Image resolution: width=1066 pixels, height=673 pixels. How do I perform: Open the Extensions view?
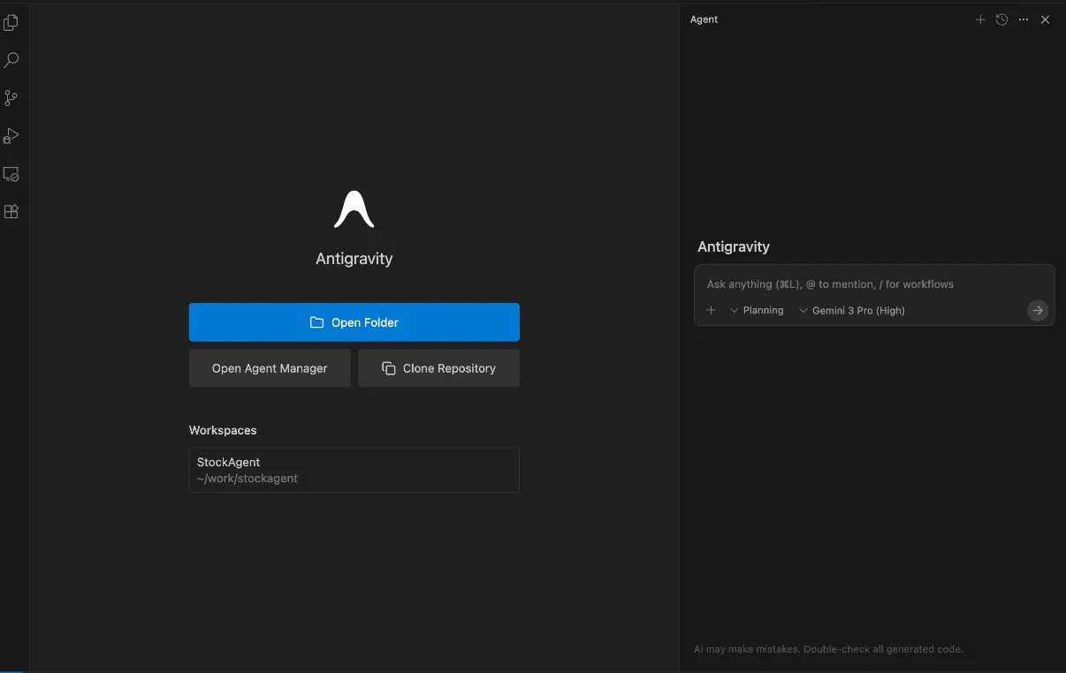[11, 212]
